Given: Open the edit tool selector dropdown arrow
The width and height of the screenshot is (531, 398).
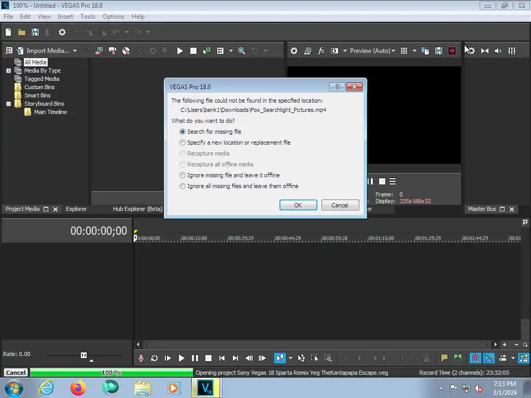Looking at the screenshot, I should tap(290, 358).
